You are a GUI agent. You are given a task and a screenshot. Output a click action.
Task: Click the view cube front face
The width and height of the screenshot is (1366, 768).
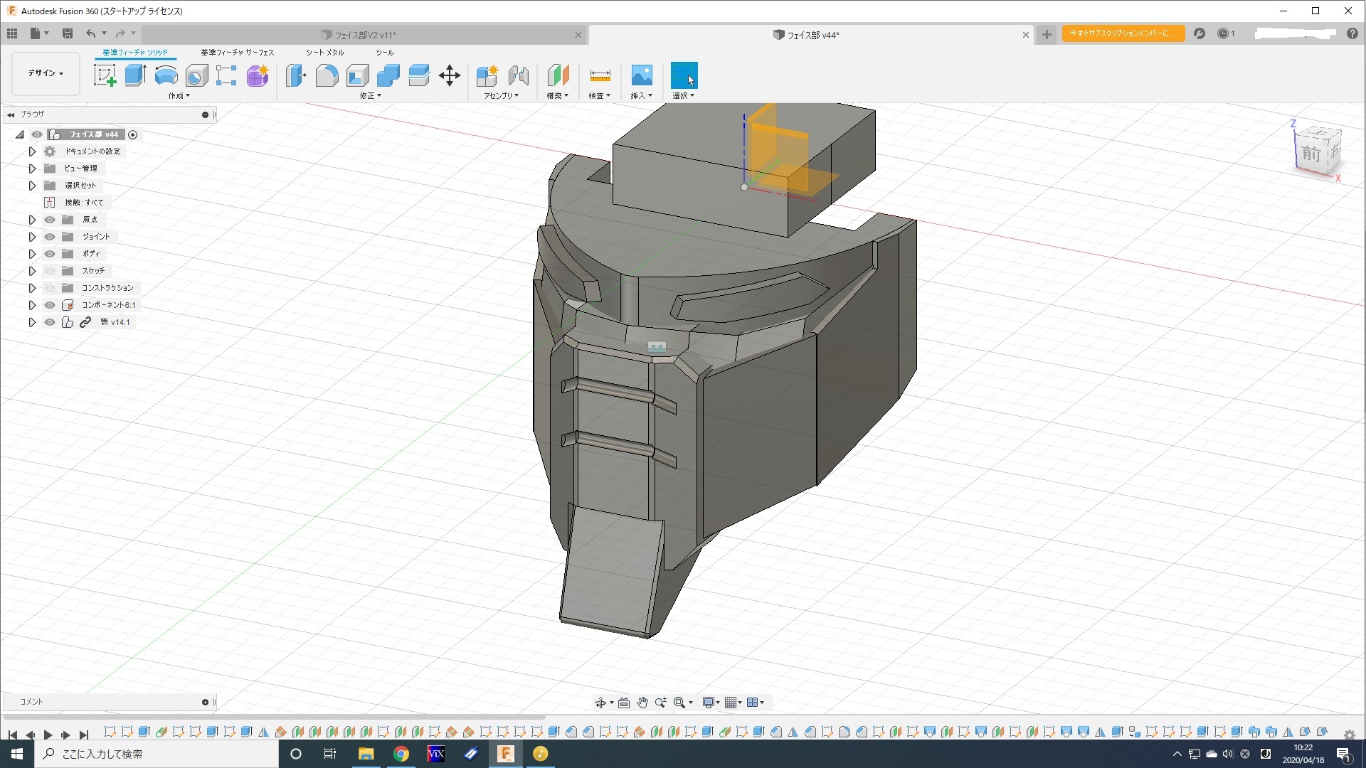tap(1311, 154)
